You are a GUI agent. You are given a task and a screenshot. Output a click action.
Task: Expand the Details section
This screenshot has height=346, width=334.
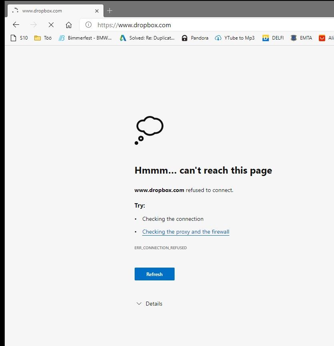(x=149, y=304)
